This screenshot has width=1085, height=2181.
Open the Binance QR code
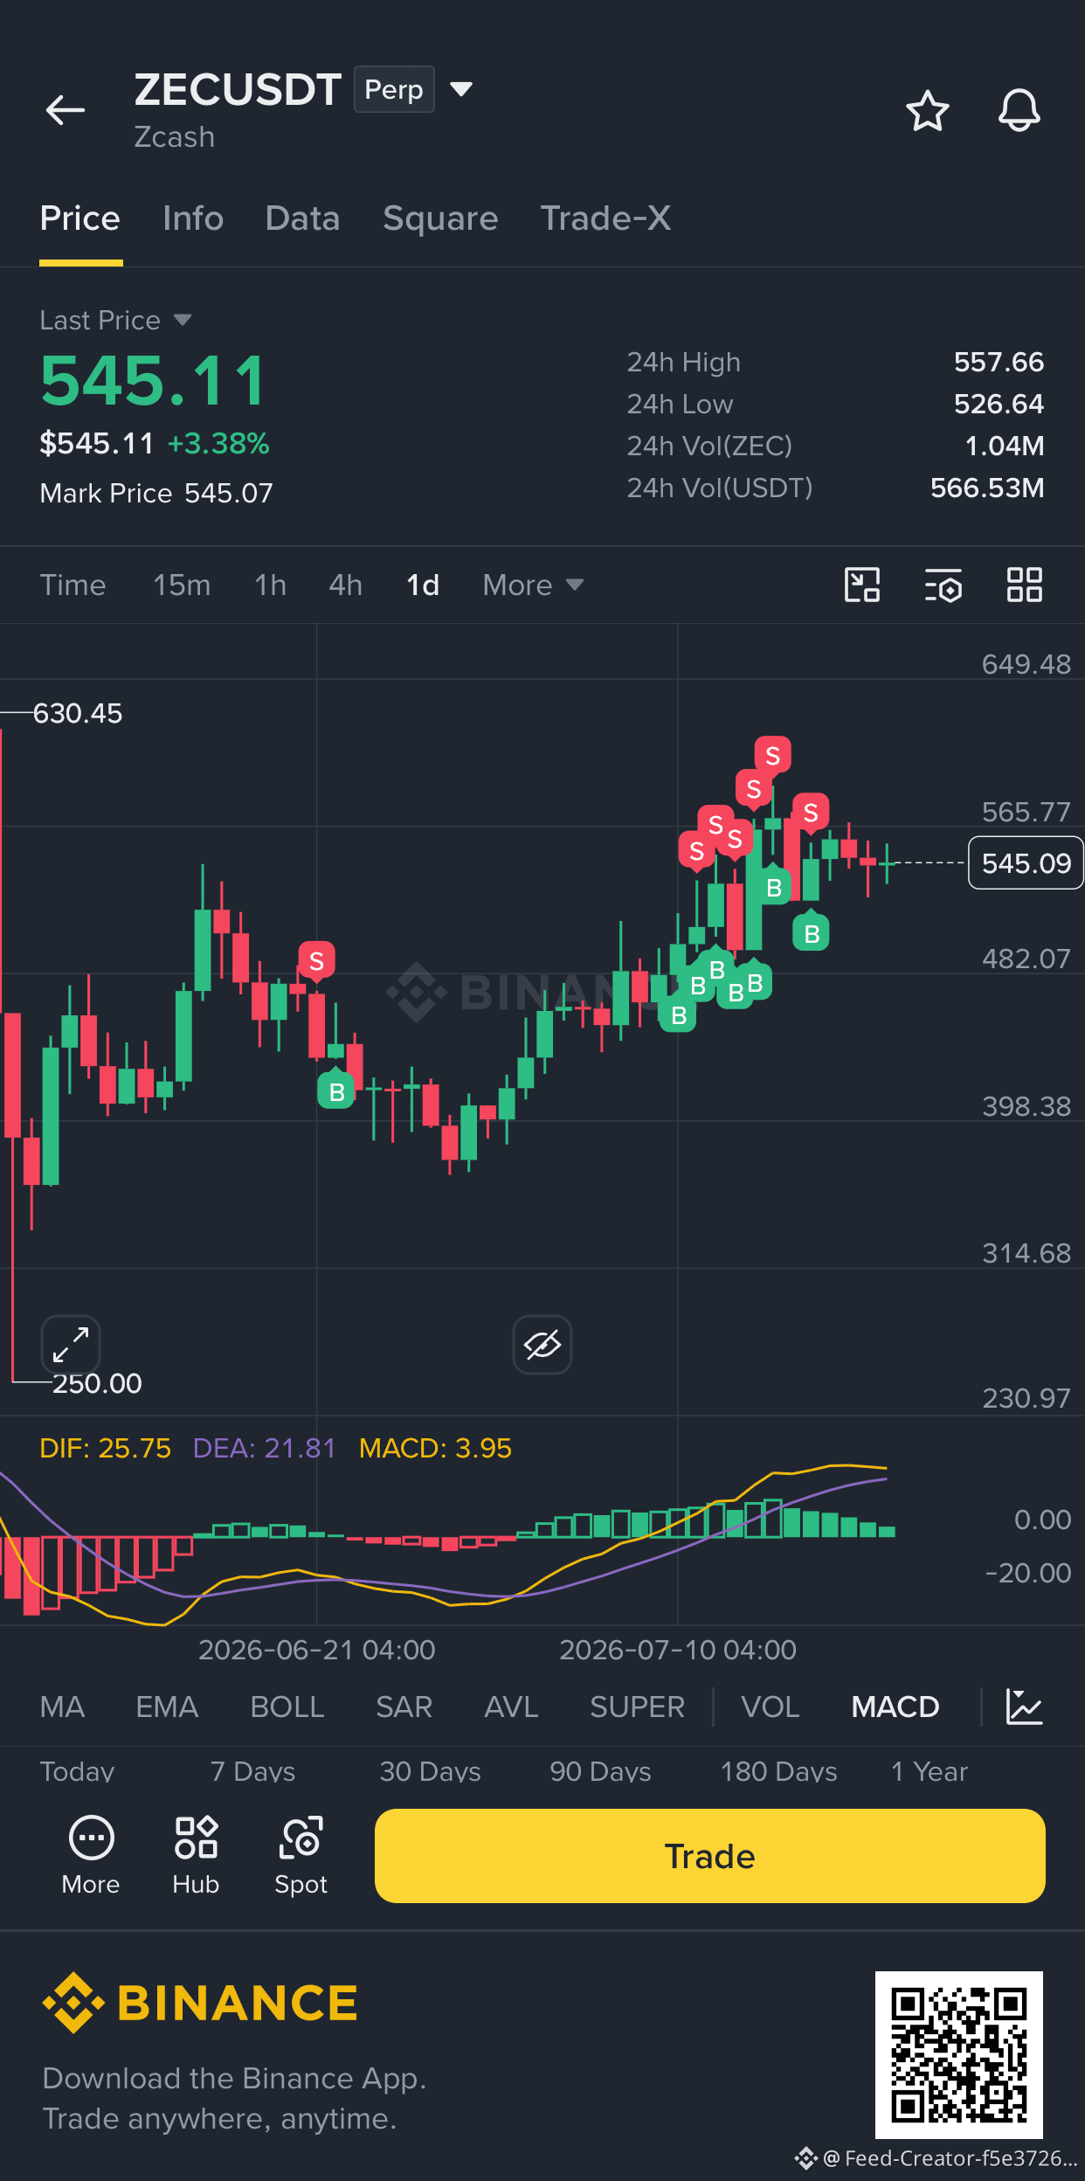click(959, 2054)
